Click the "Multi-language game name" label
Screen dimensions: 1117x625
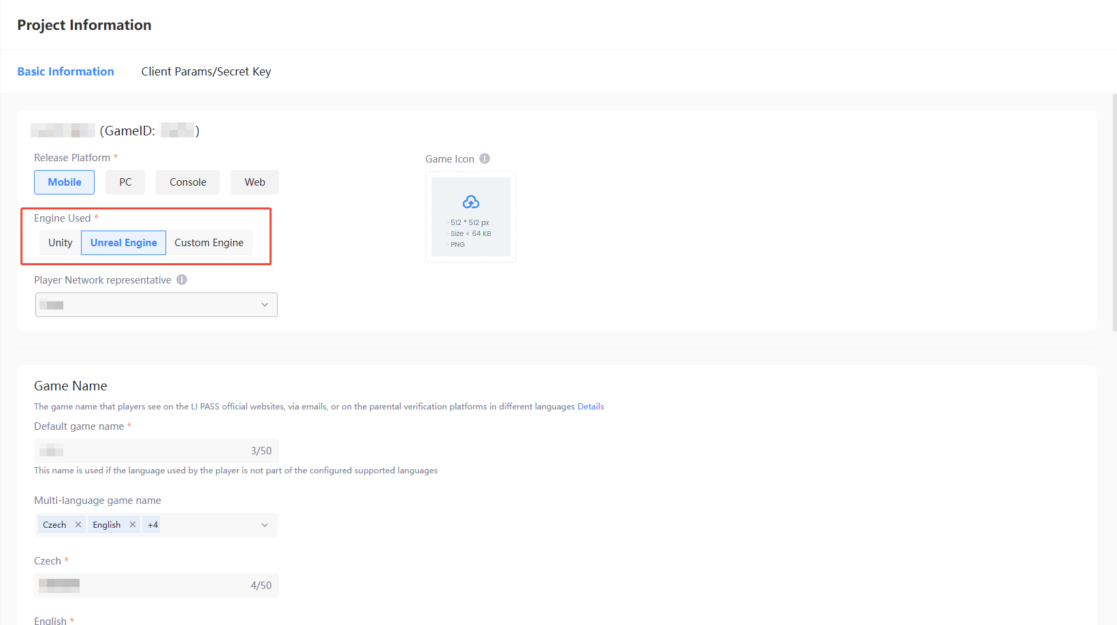[x=97, y=501]
